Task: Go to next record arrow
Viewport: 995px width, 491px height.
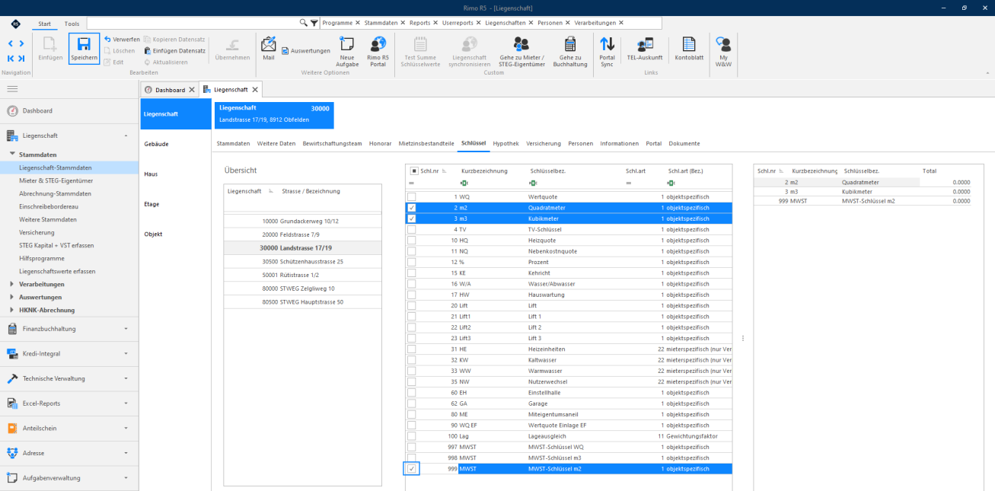Action: pos(21,43)
